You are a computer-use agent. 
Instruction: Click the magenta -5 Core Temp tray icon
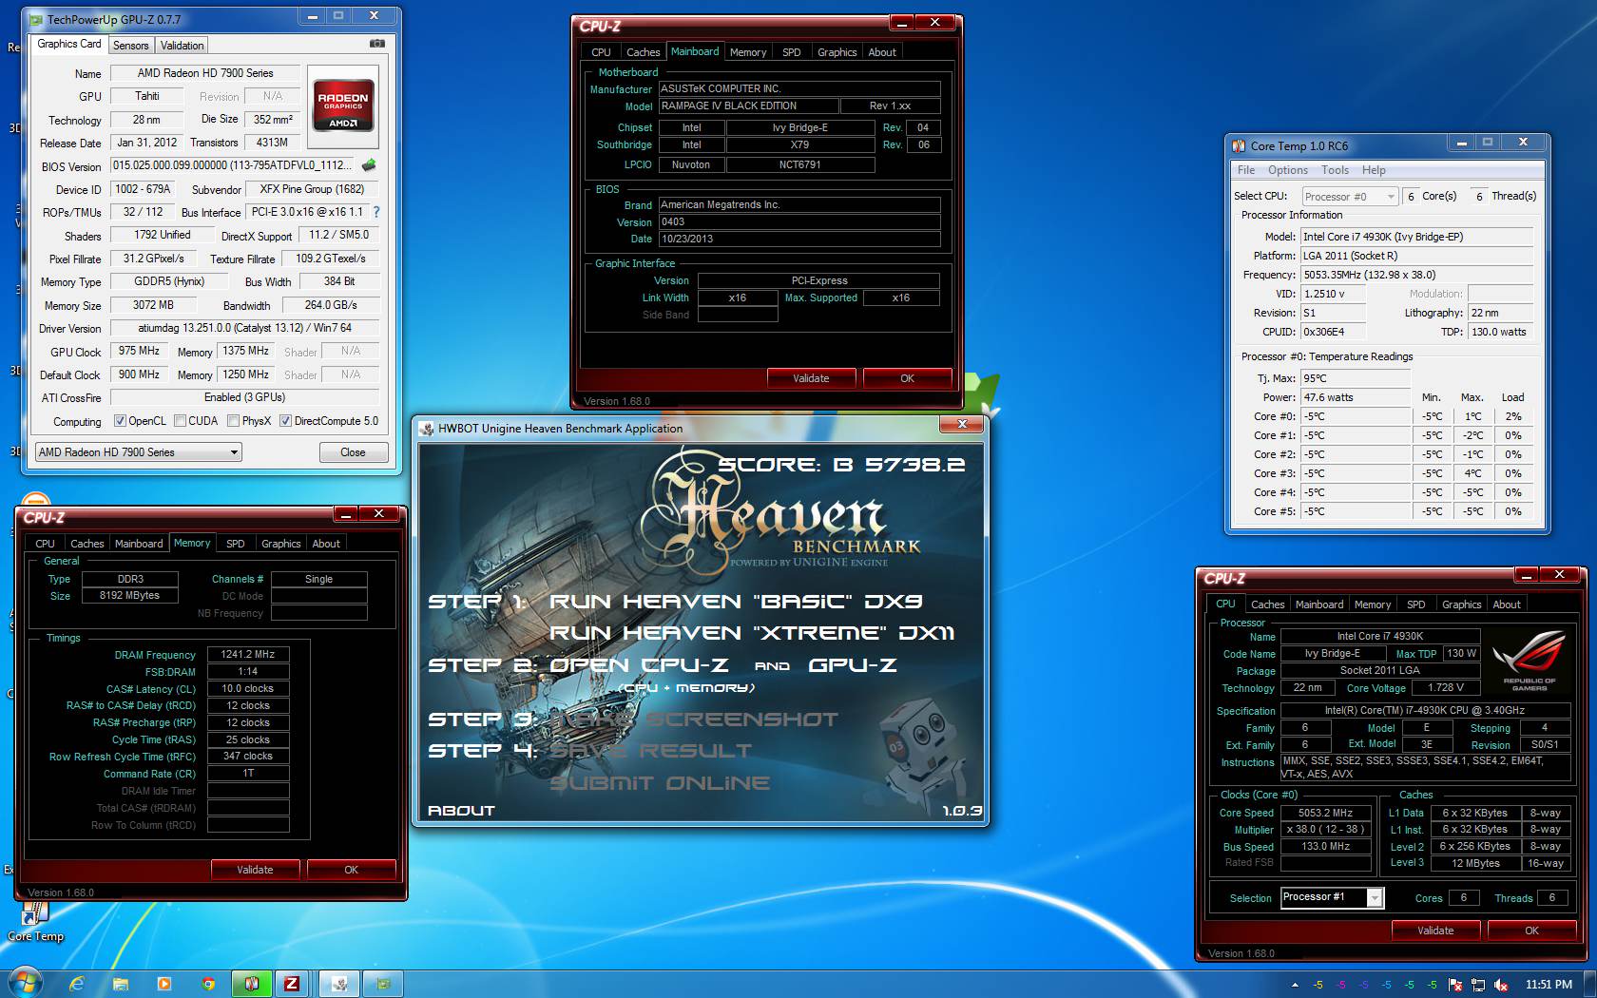tap(1340, 985)
